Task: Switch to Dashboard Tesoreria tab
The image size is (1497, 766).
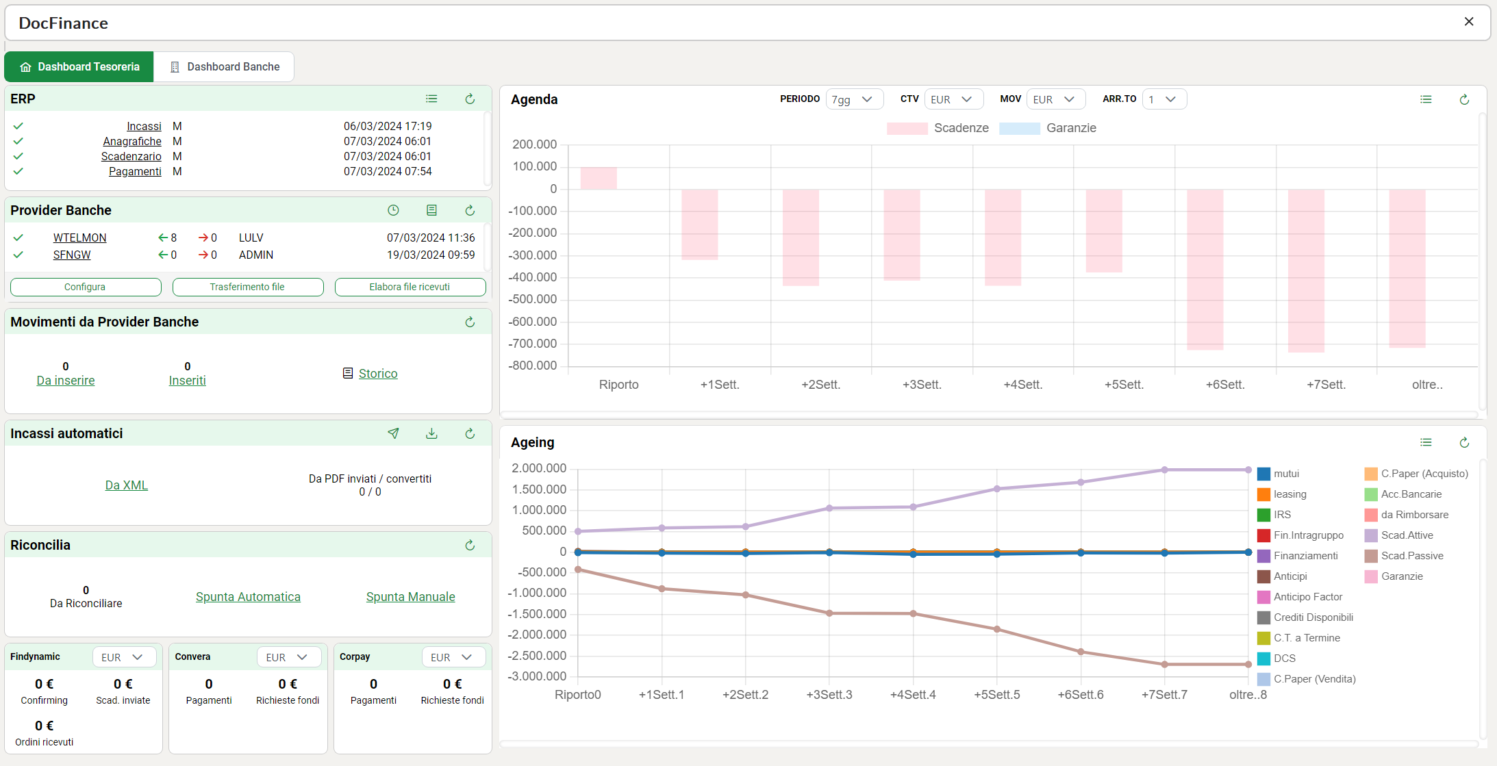Action: click(79, 66)
